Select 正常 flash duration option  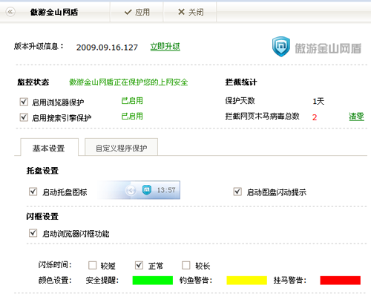click(x=139, y=265)
